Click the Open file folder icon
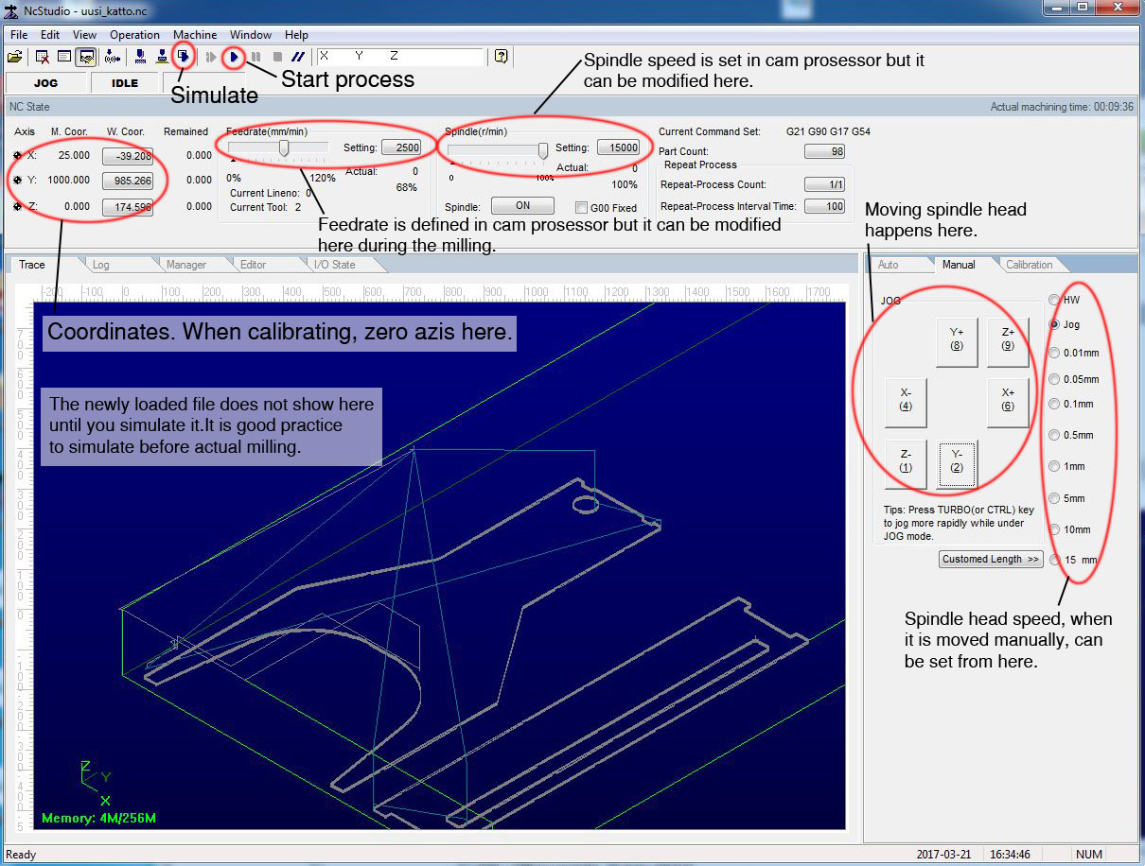1145x866 pixels. 14,57
